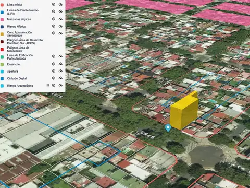Open info for Cono Aproximación Aeroparque

[54, 33]
